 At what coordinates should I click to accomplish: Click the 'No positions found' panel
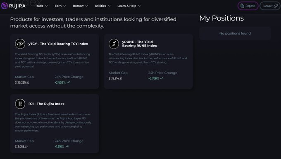235,33
